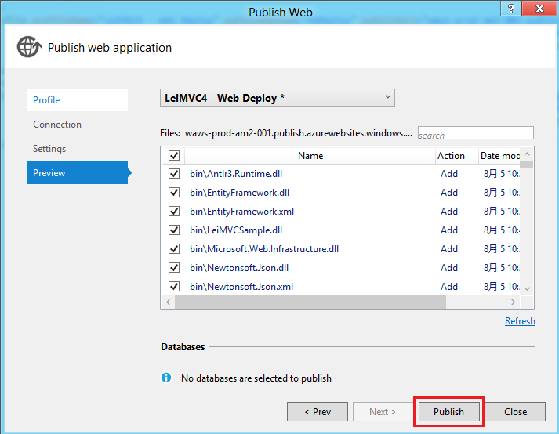Click the blue info icon under Databases
This screenshot has height=434, width=559.
click(166, 378)
